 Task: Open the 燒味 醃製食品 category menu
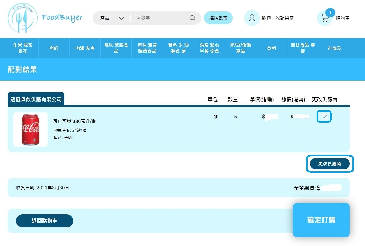click(x=116, y=48)
